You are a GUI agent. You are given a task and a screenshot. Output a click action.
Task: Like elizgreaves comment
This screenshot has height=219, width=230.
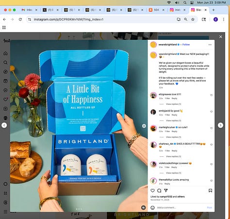(x=211, y=95)
